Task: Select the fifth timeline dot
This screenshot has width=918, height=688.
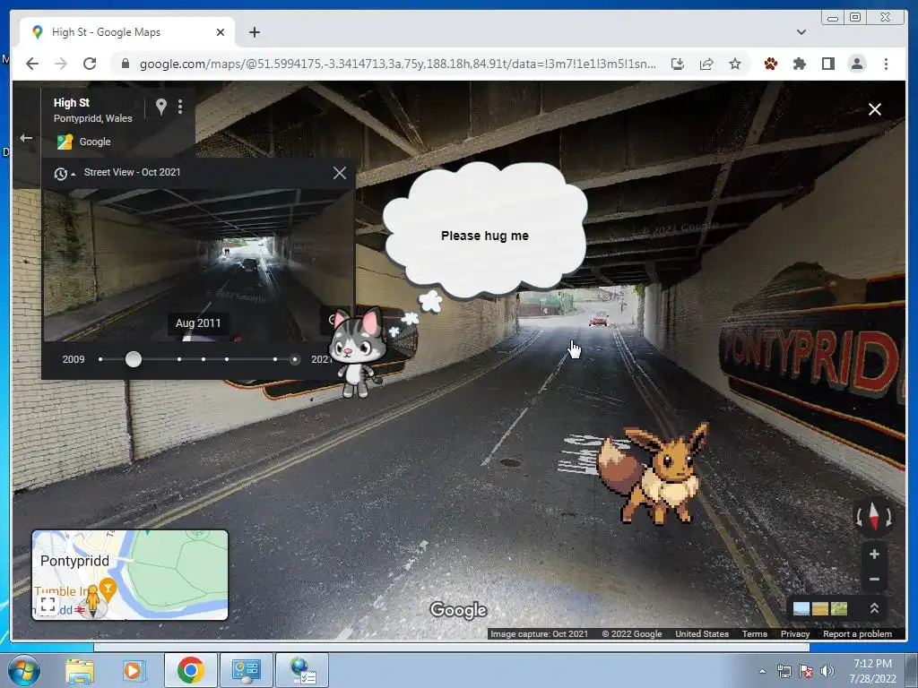Action: click(x=227, y=359)
